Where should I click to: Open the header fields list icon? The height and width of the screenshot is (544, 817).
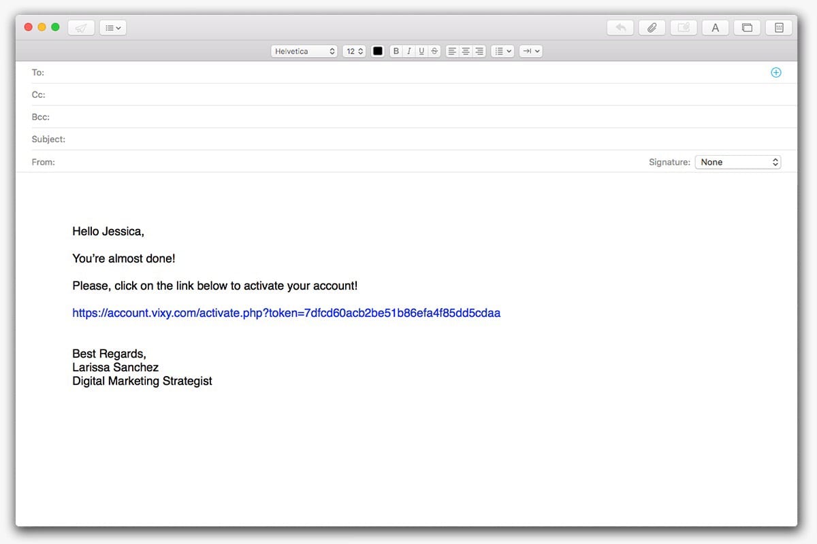pos(112,27)
